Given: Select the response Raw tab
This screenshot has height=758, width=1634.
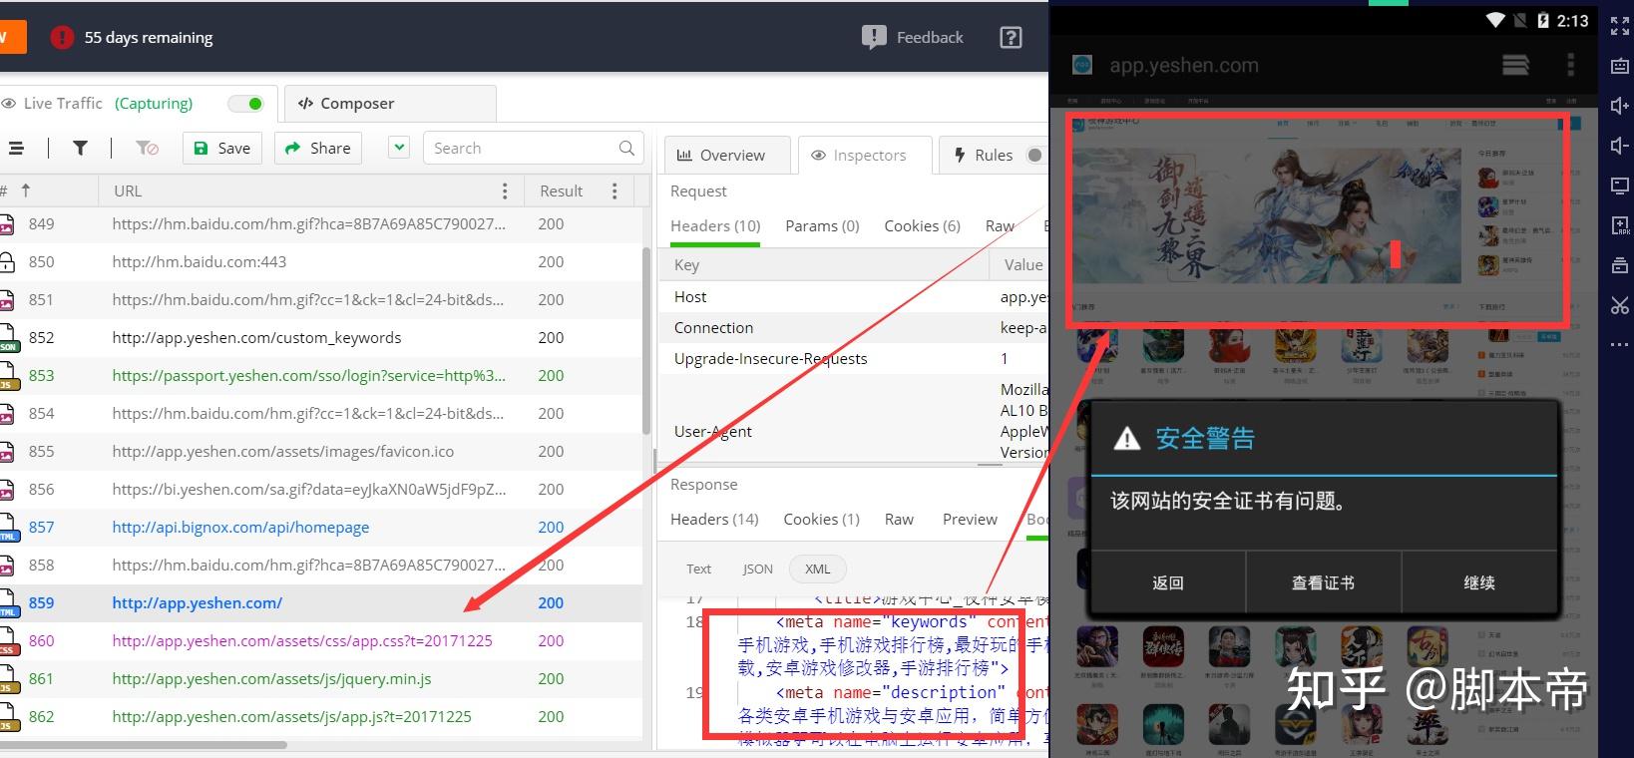Looking at the screenshot, I should 899,520.
